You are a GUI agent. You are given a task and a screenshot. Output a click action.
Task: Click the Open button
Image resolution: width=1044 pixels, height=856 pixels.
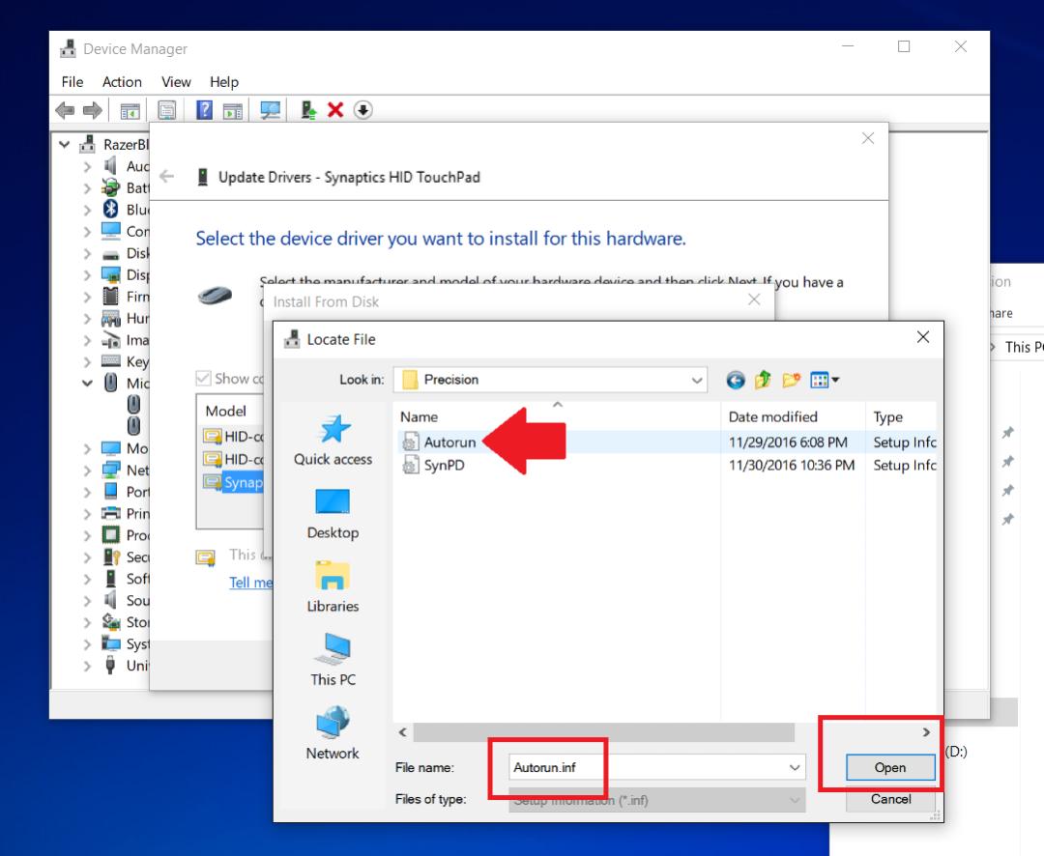890,767
